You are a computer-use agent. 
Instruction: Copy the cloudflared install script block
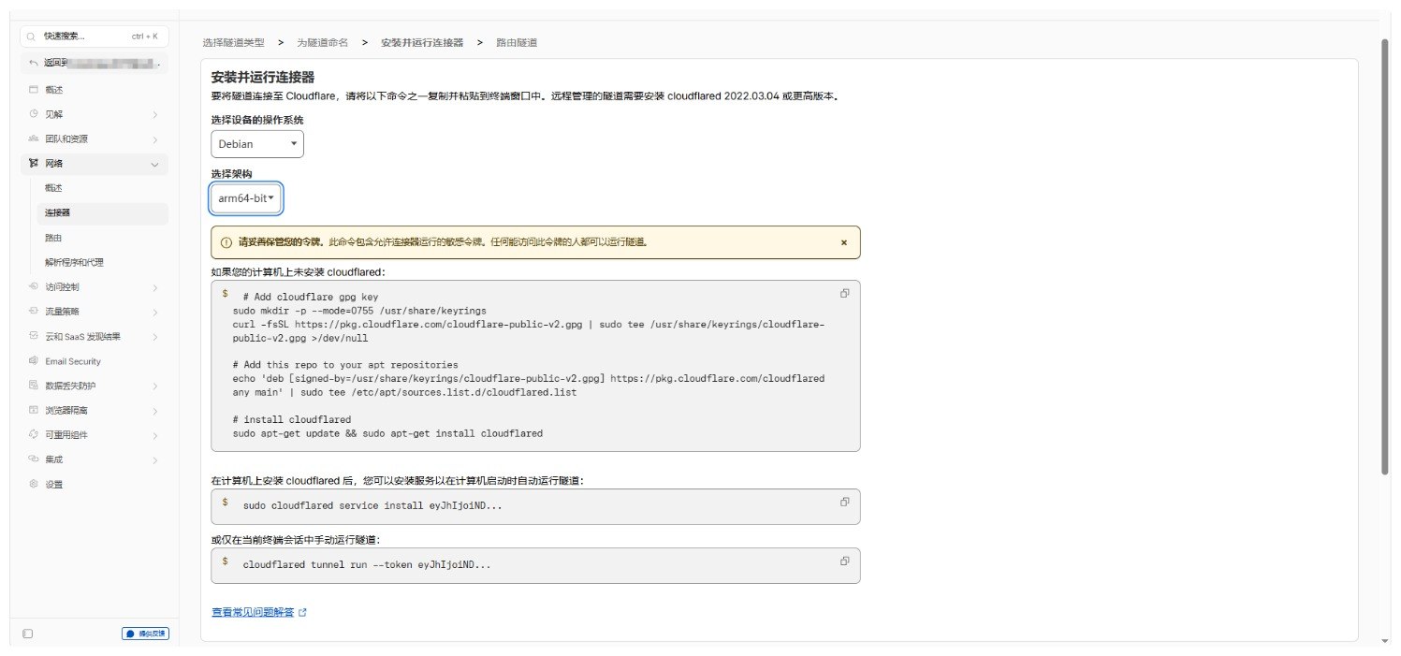(x=844, y=293)
